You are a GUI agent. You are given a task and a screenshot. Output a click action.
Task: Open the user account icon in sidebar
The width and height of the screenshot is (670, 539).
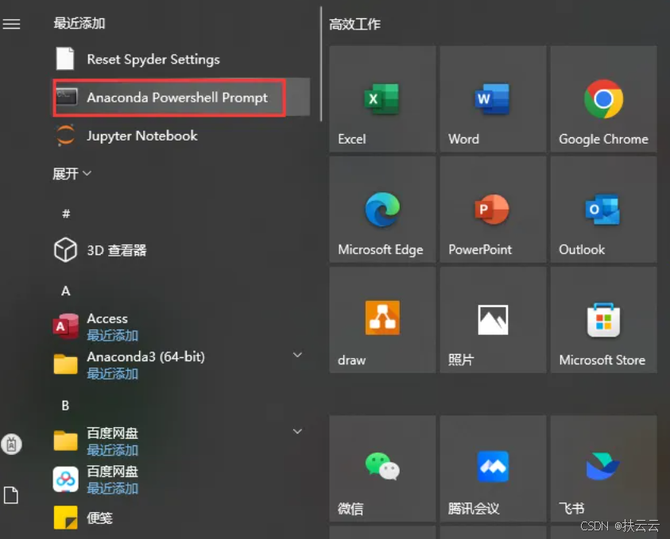12,444
